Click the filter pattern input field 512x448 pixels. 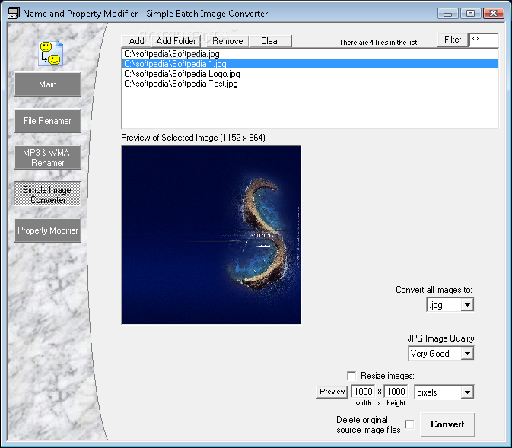484,40
